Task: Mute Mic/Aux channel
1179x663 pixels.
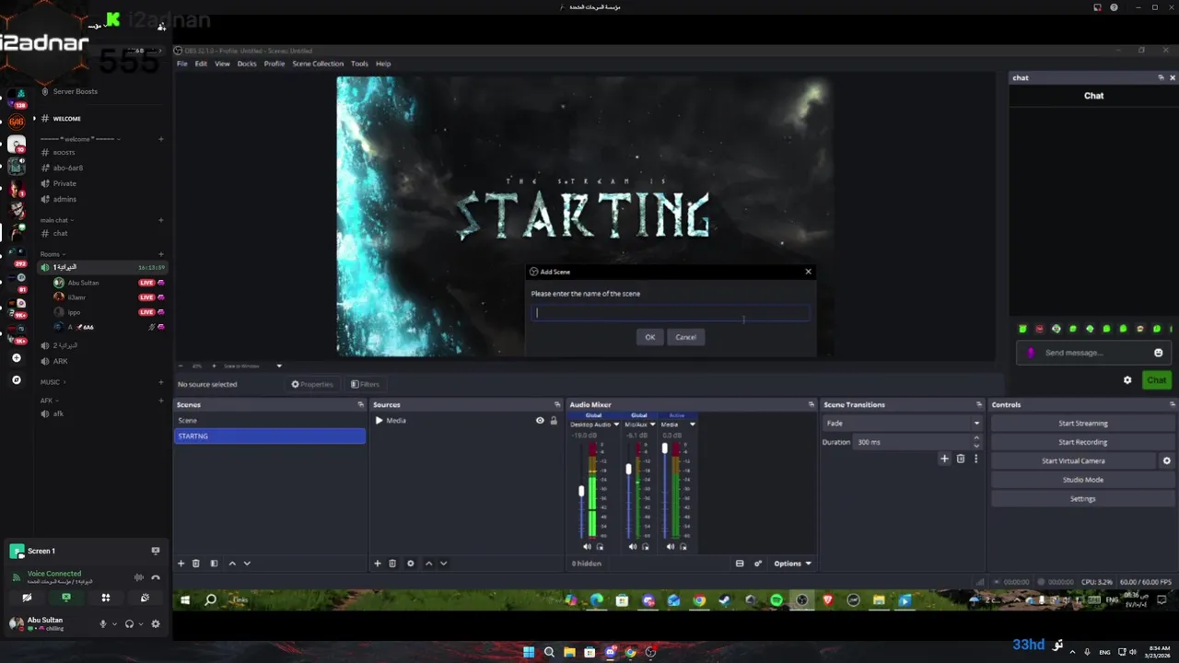Action: pos(633,547)
